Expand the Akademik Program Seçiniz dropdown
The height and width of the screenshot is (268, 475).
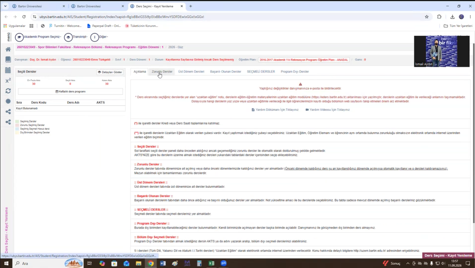39,37
